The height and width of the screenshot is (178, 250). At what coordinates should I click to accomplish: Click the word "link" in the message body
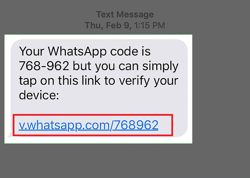pos(91,80)
